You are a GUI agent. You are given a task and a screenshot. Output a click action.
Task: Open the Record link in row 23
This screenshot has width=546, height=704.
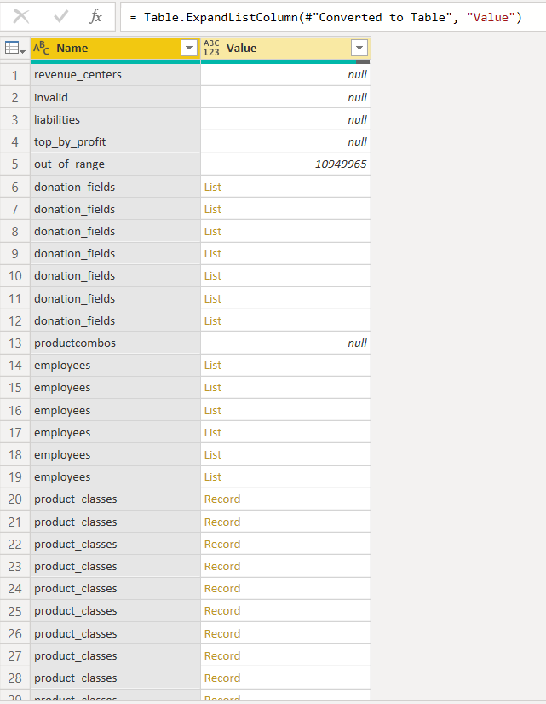[222, 566]
